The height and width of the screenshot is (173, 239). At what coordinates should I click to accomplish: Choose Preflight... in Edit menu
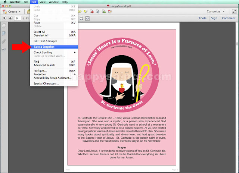pos(54,71)
